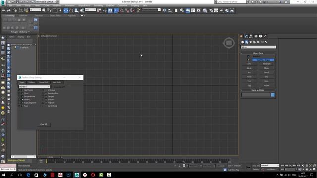The width and height of the screenshot is (317, 178).
Task: Switch to Options tab in Grid and Snap Settings
Action: tap(32, 82)
